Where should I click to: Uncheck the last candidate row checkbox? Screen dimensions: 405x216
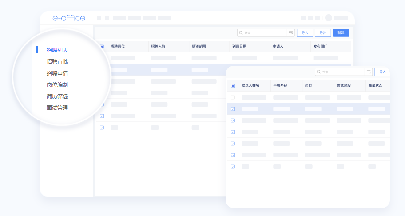pyautogui.click(x=233, y=167)
